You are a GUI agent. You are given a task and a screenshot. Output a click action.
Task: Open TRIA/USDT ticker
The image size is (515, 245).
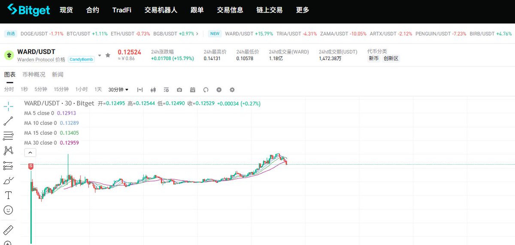(x=297, y=33)
